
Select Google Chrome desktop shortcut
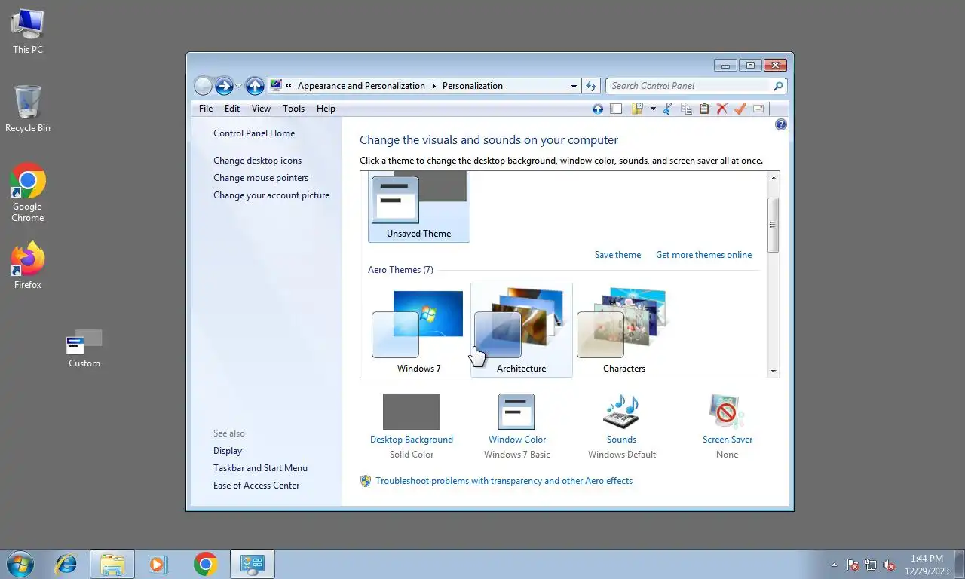[28, 192]
